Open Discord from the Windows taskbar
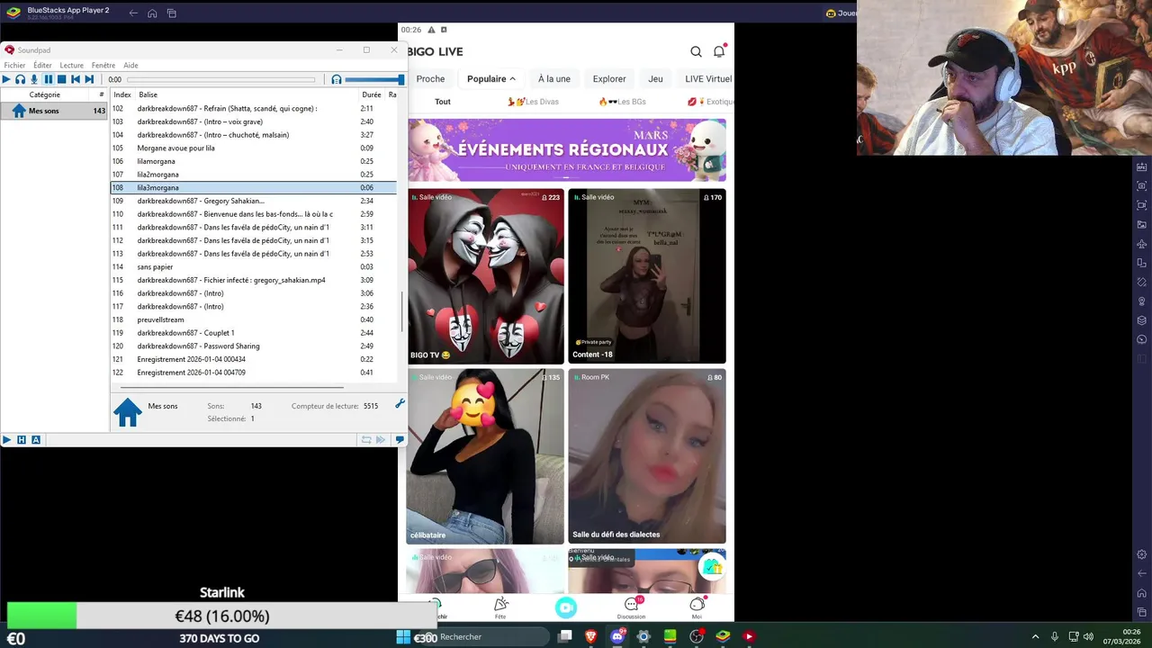 click(x=617, y=636)
